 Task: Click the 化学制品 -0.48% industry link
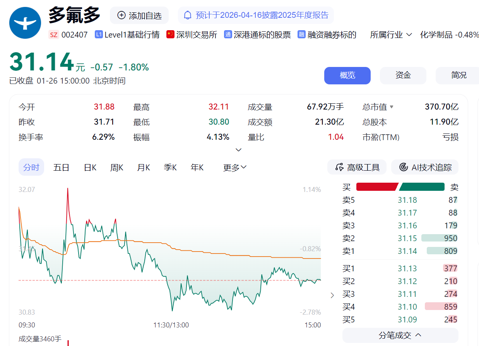[449, 34]
